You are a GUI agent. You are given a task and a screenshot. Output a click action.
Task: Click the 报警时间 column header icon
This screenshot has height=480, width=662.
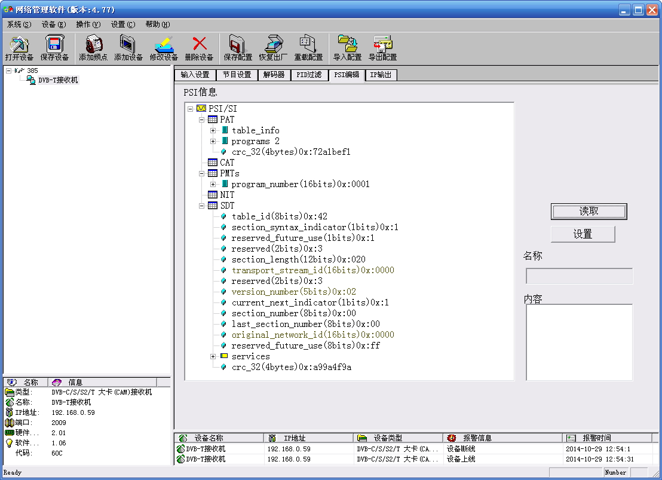pyautogui.click(x=571, y=438)
